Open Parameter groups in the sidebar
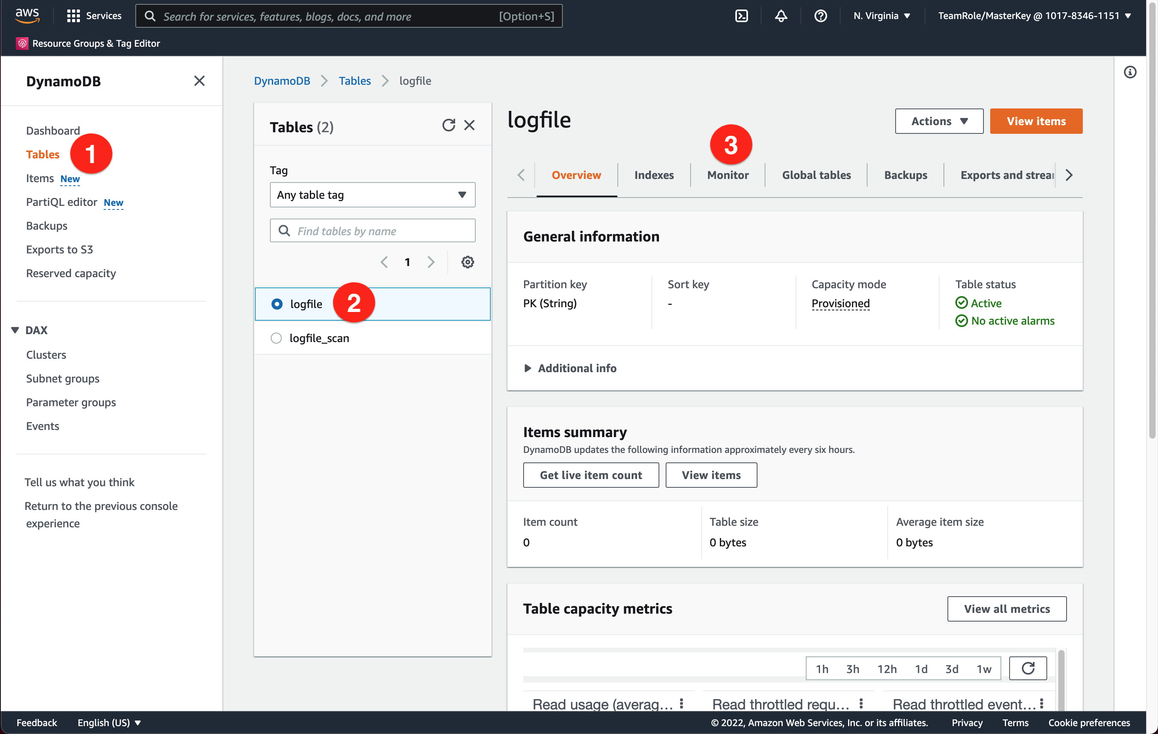Screen dimensions: 1158x734 pos(71,402)
